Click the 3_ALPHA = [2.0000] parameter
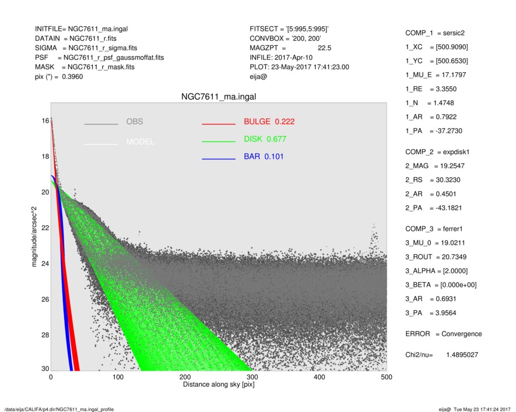The height and width of the screenshot is (412, 516). (x=437, y=271)
